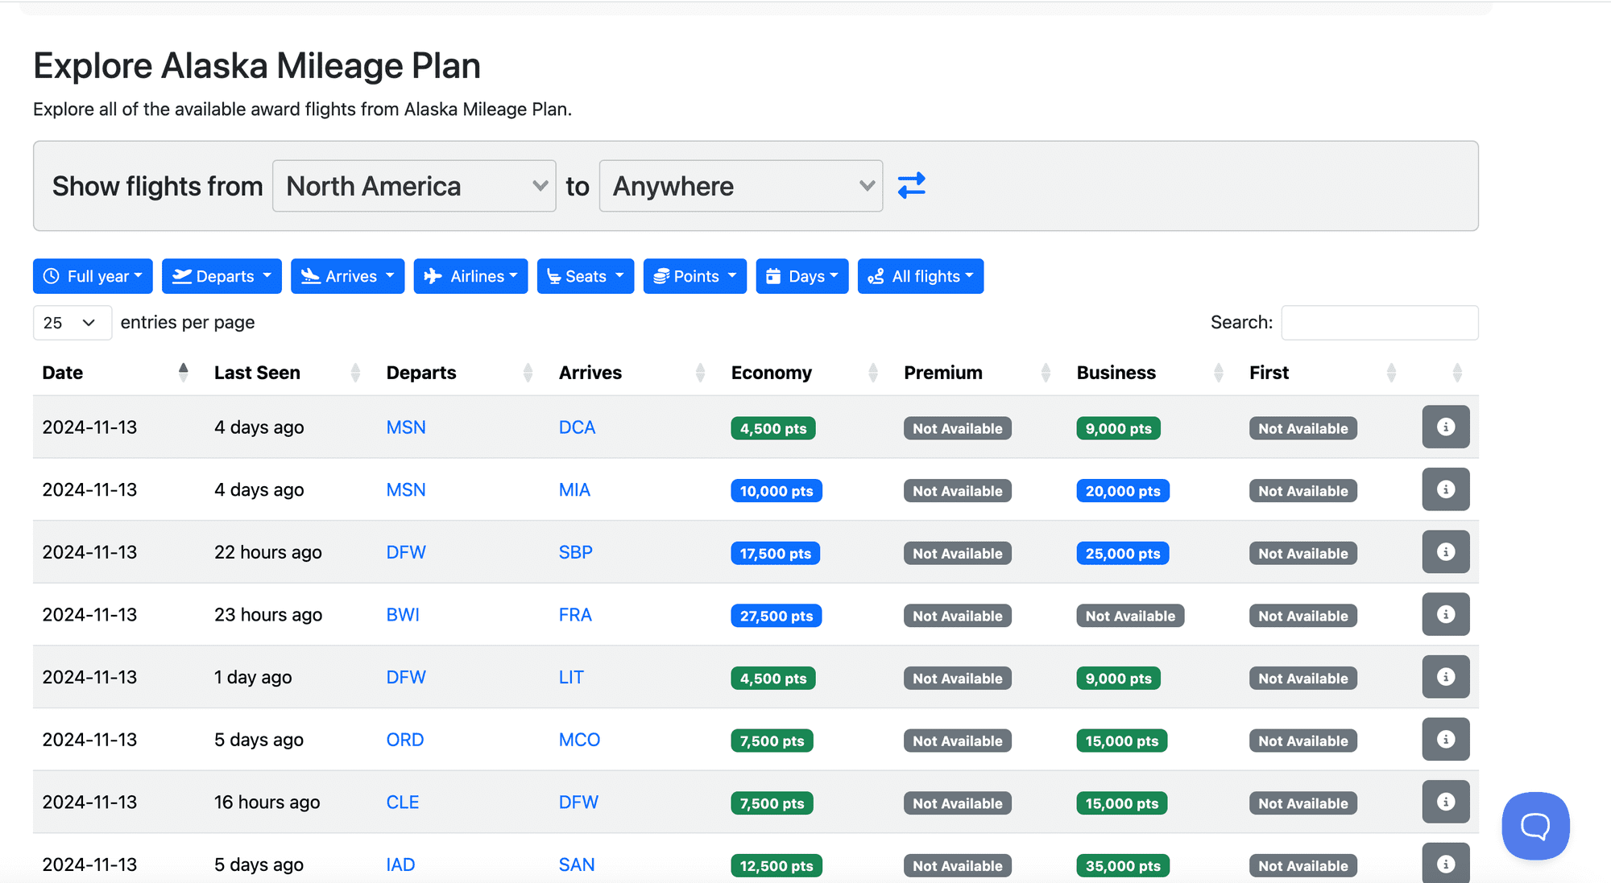Expand the Points filter dropdown
The height and width of the screenshot is (883, 1611).
[694, 276]
